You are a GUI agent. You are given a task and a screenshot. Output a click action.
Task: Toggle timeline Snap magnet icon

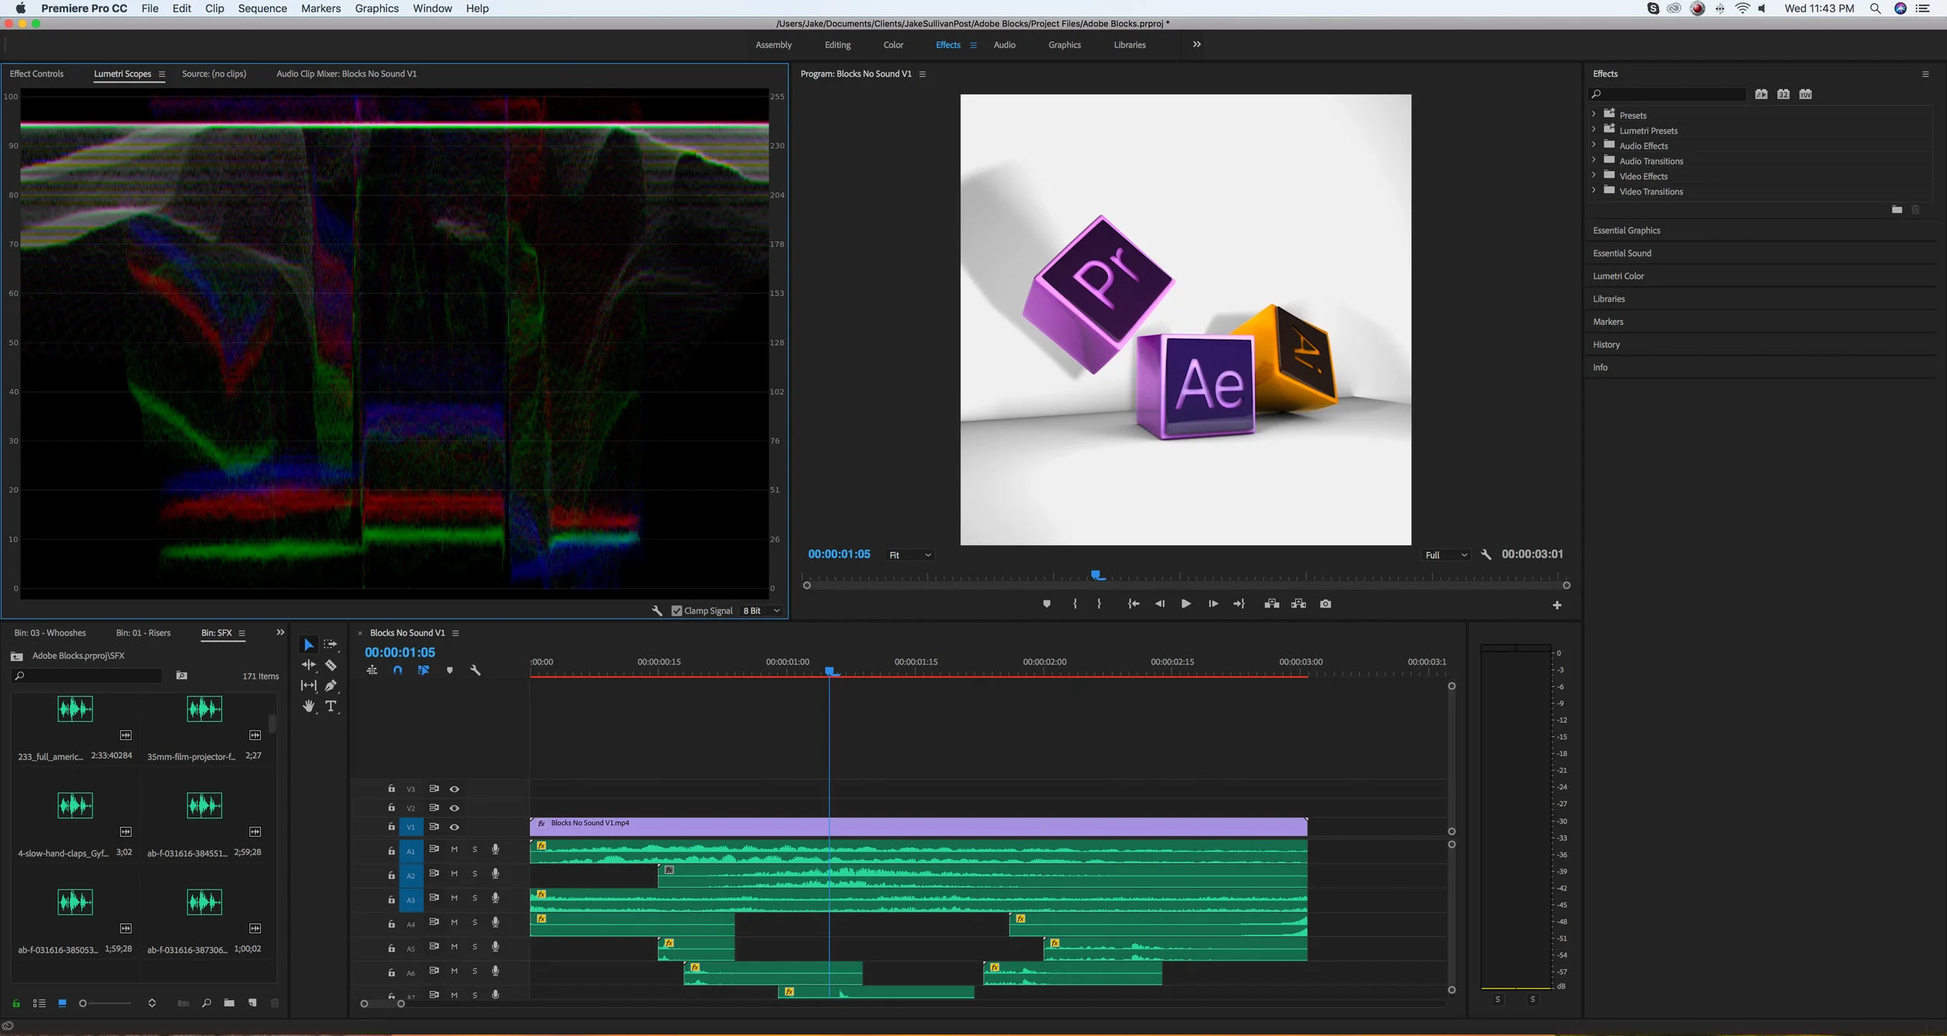tap(398, 670)
